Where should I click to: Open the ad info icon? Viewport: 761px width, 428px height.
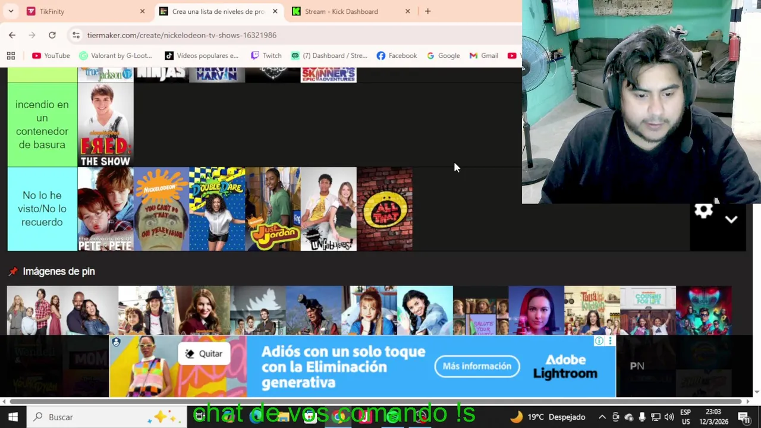point(599,341)
